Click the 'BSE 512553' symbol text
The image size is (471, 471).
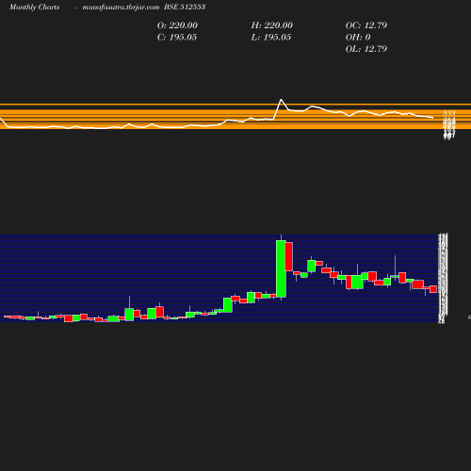185,7
